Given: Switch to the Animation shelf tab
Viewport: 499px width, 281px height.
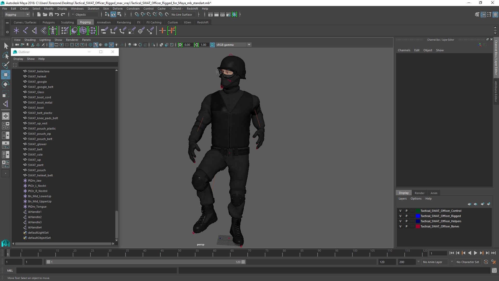Looking at the screenshot, I should click(x=104, y=22).
